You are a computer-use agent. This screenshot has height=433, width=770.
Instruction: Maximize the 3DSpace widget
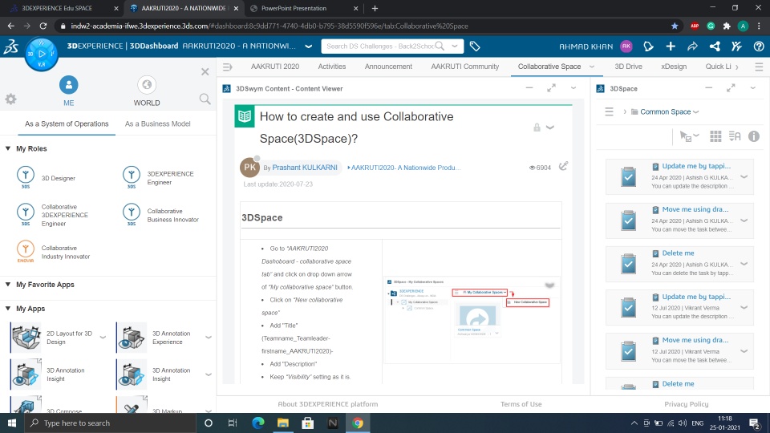(x=731, y=88)
